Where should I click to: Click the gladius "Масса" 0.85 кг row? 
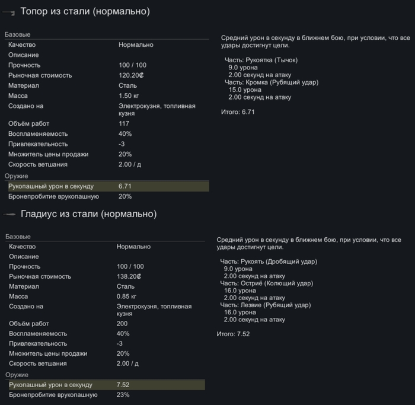point(104,296)
